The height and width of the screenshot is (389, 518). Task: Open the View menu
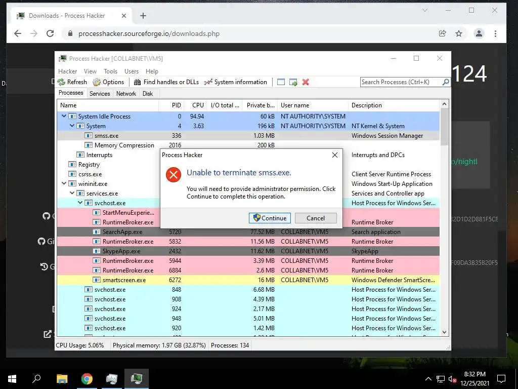coord(90,71)
